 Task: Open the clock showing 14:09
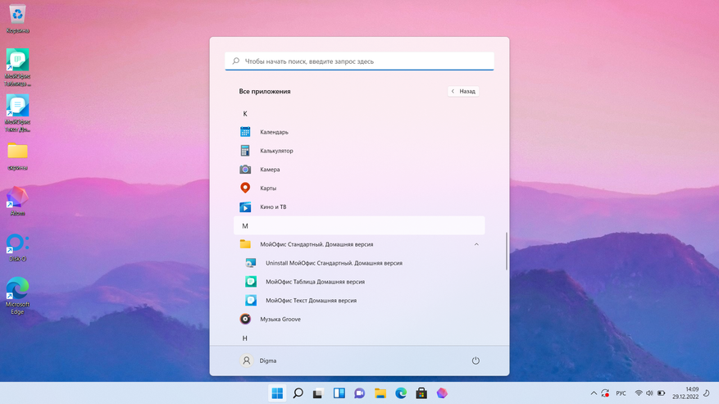coord(685,393)
